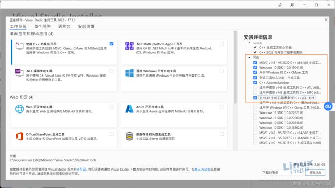Viewport: 335px width, 188px height.
Task: Click the .NET Multi-platform App UI icon
Action: pos(129,46)
